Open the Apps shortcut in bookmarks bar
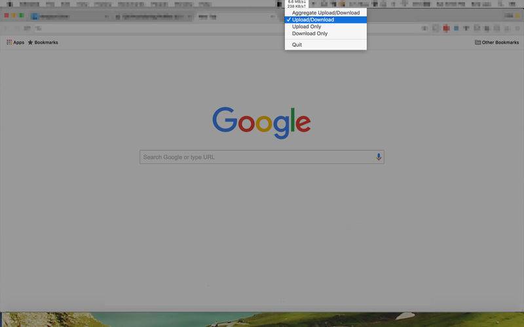Image resolution: width=524 pixels, height=327 pixels. [x=15, y=43]
